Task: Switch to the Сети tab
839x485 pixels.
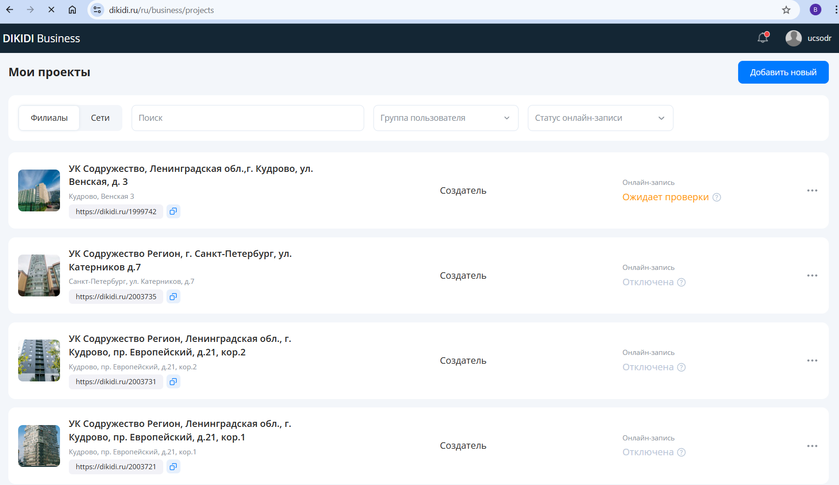Action: click(100, 118)
